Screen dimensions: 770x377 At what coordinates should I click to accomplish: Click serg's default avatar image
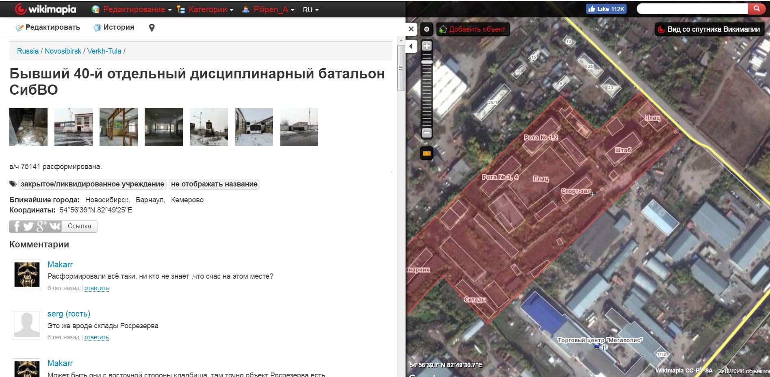tap(27, 324)
